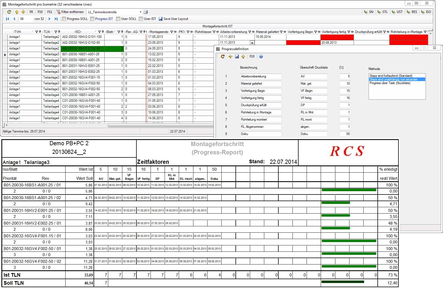Select 'Steps sind fortlaufend (Standard)' method
443x288 pixels.
[391, 76]
